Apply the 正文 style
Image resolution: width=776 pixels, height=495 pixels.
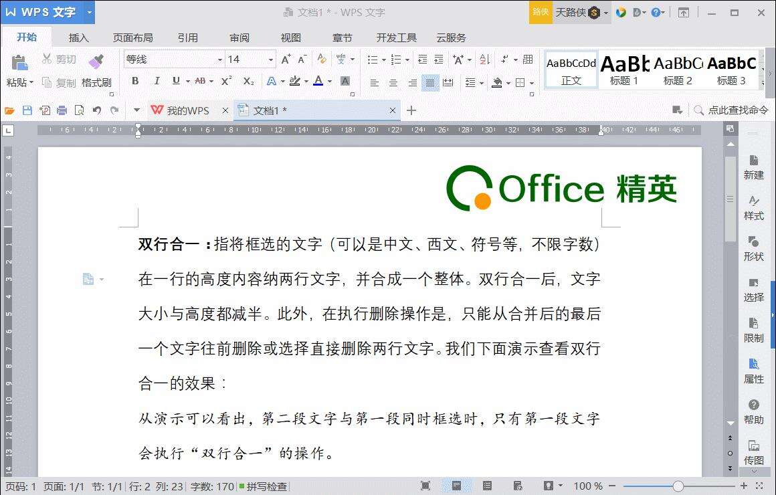tap(571, 70)
